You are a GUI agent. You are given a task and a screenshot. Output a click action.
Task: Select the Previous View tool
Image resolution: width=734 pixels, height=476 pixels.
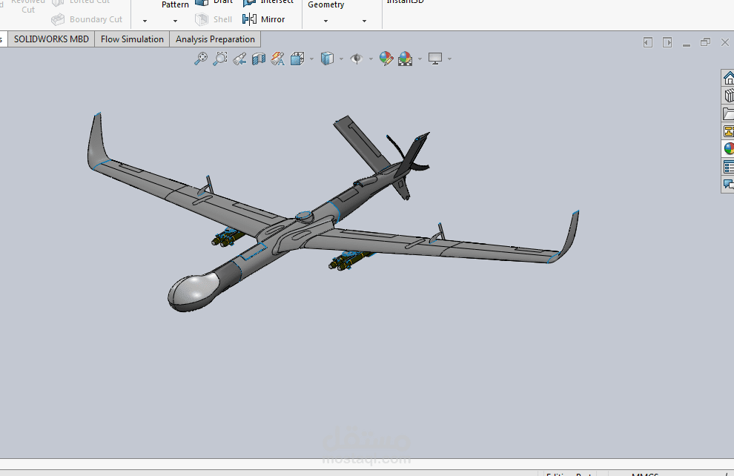point(239,59)
